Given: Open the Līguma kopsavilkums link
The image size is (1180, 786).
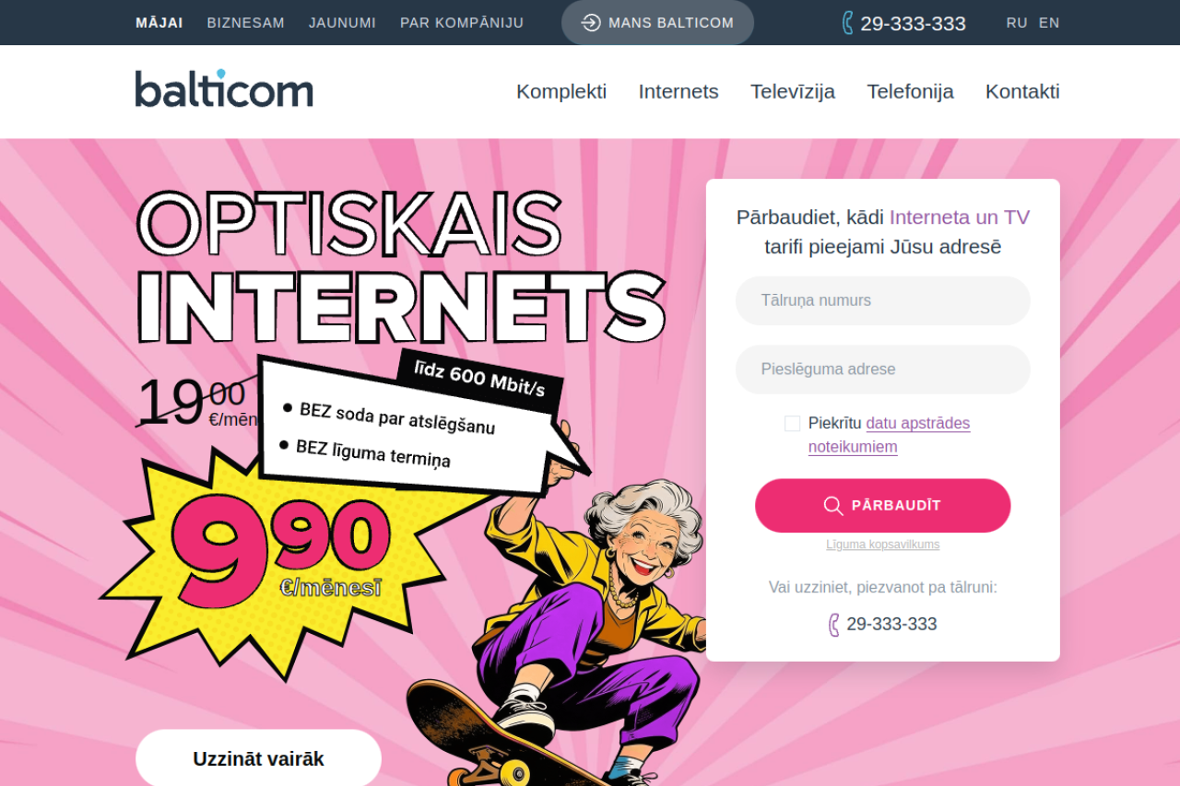Looking at the screenshot, I should tap(883, 545).
